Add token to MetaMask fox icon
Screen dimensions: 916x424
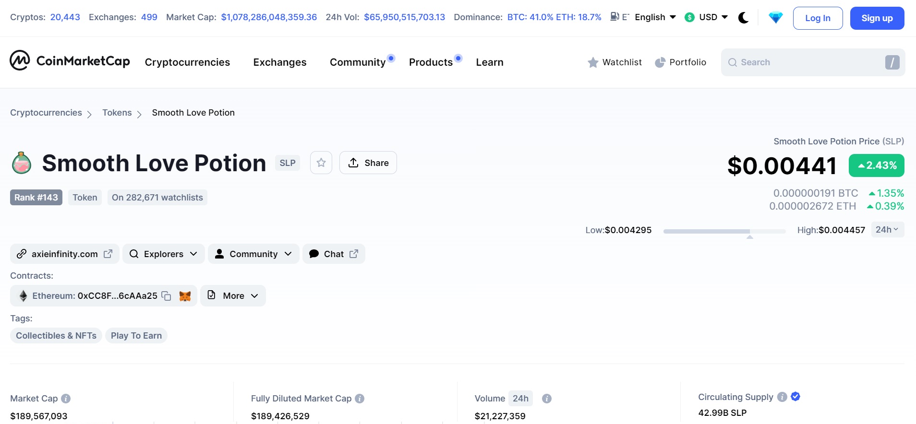(x=185, y=296)
